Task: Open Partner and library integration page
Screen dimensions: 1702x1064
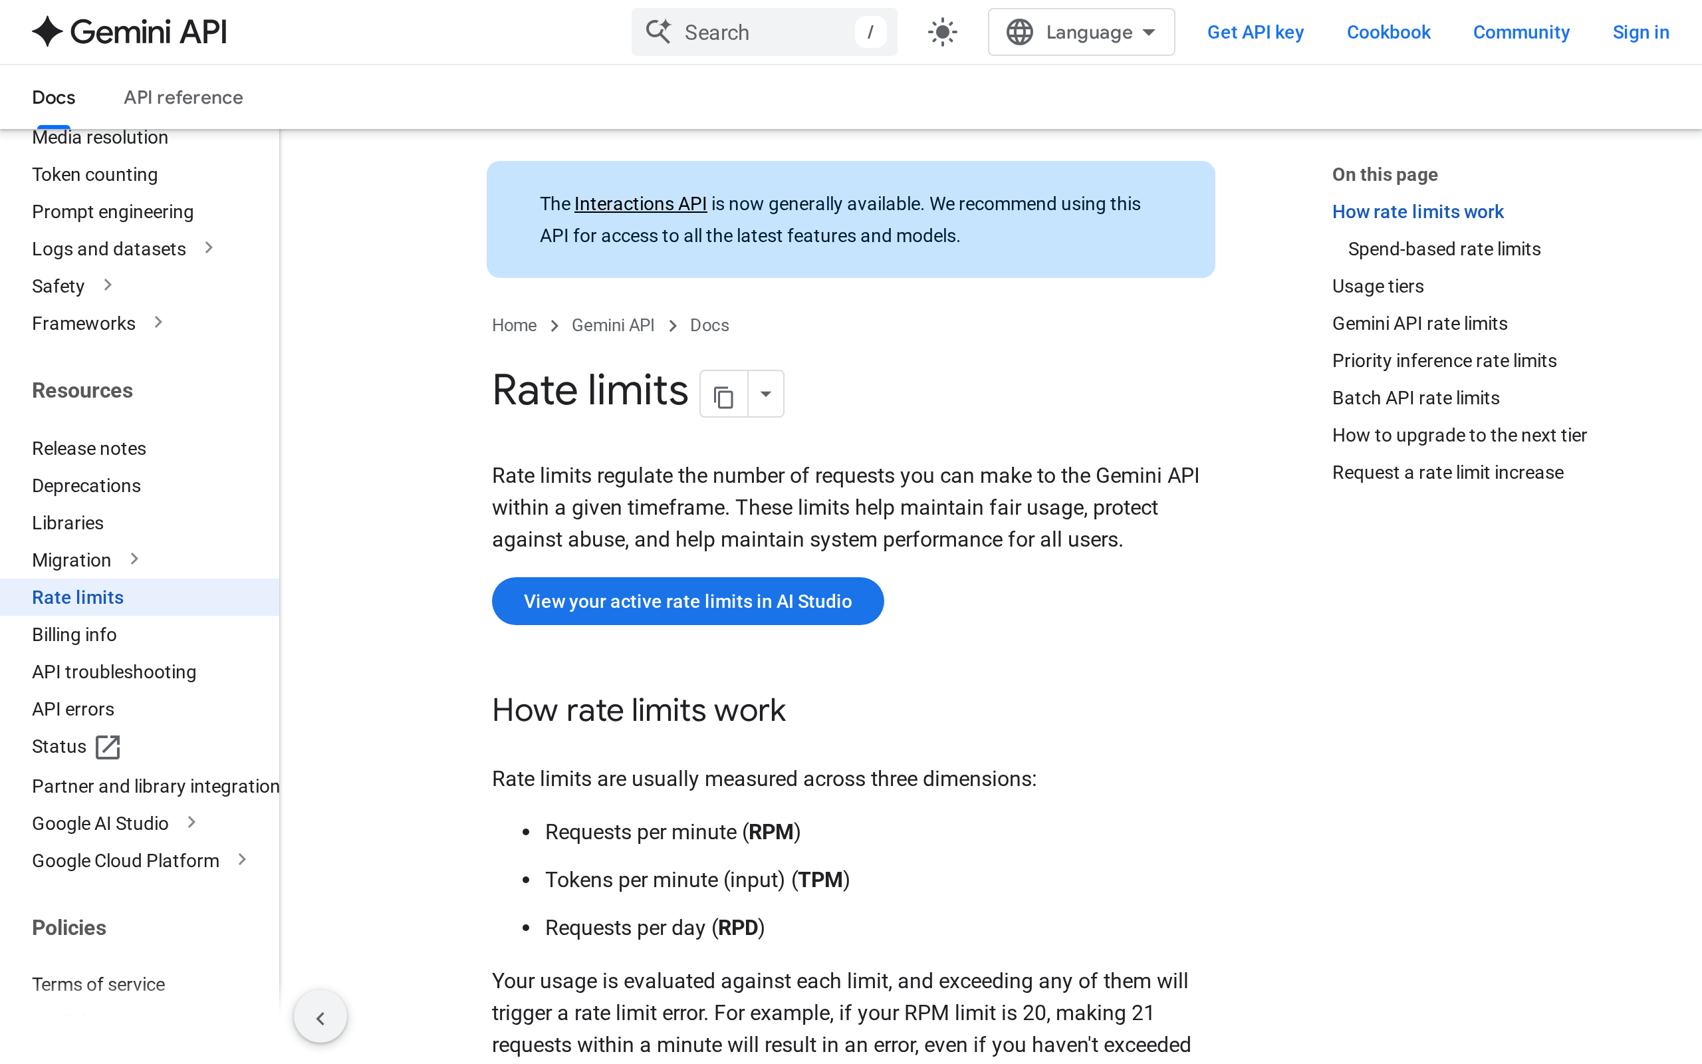Action: (x=156, y=786)
